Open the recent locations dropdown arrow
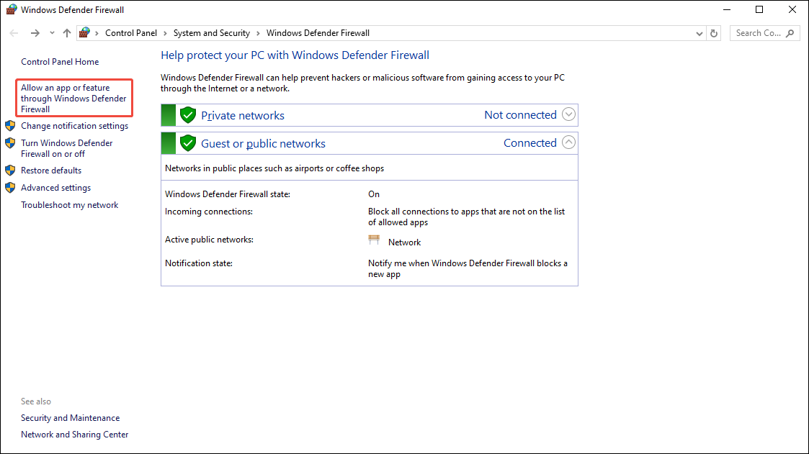 tap(52, 33)
